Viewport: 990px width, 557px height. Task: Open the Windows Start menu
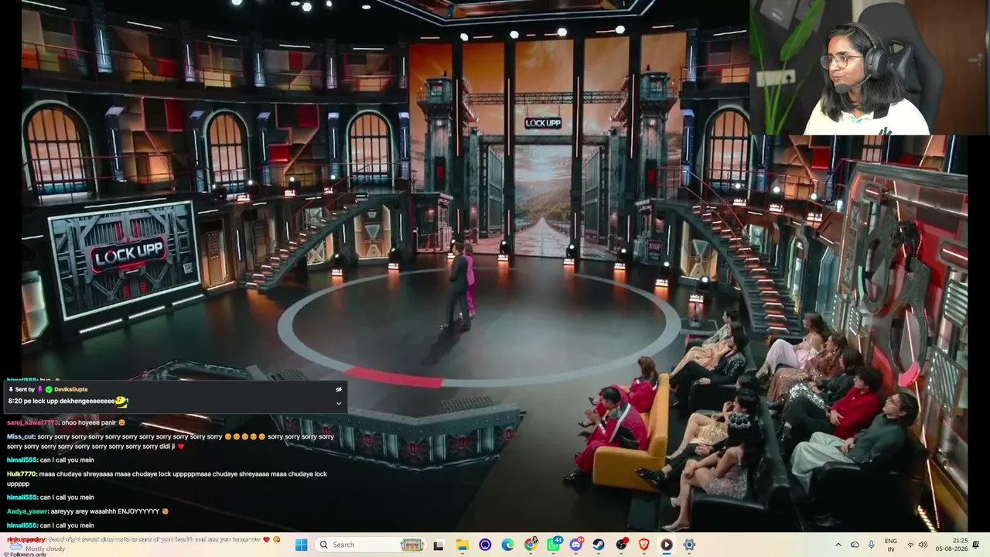point(302,545)
